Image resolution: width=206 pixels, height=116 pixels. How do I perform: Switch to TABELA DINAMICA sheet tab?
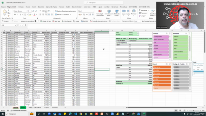point(35,108)
